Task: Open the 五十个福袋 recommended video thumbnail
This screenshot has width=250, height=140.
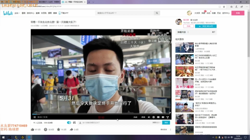Action: pos(184,83)
